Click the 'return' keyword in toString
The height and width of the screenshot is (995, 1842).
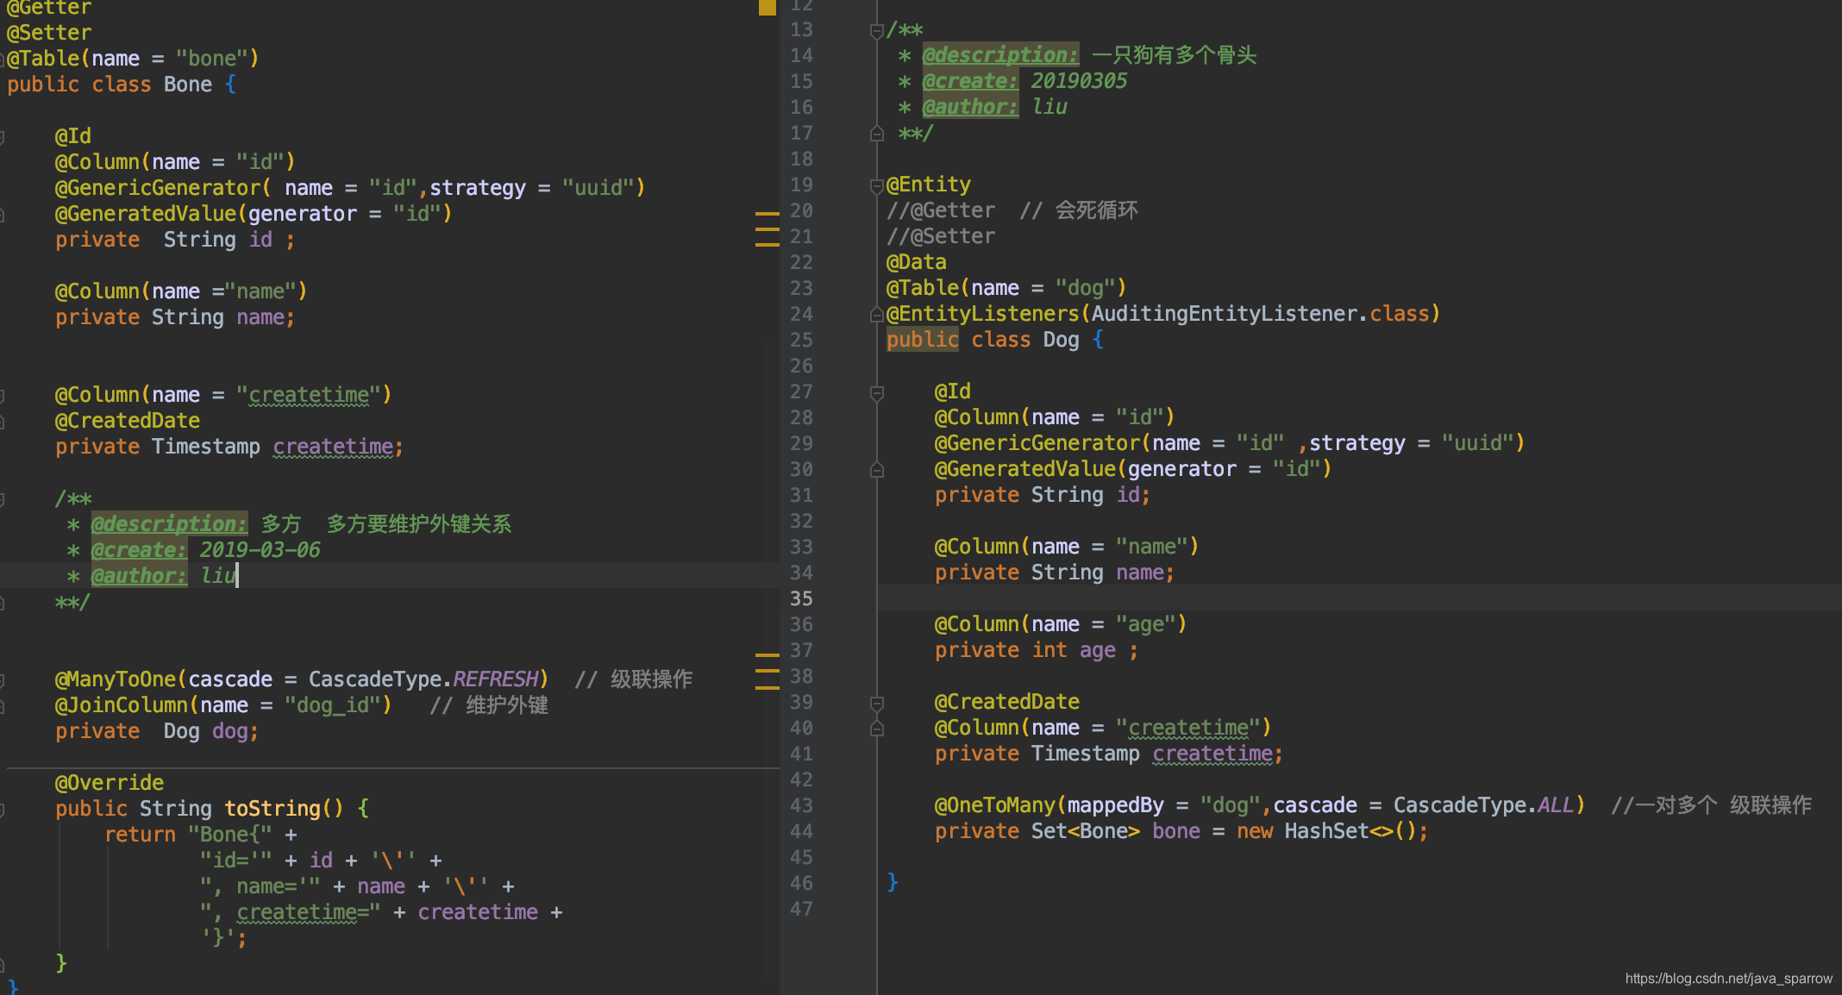tap(140, 835)
